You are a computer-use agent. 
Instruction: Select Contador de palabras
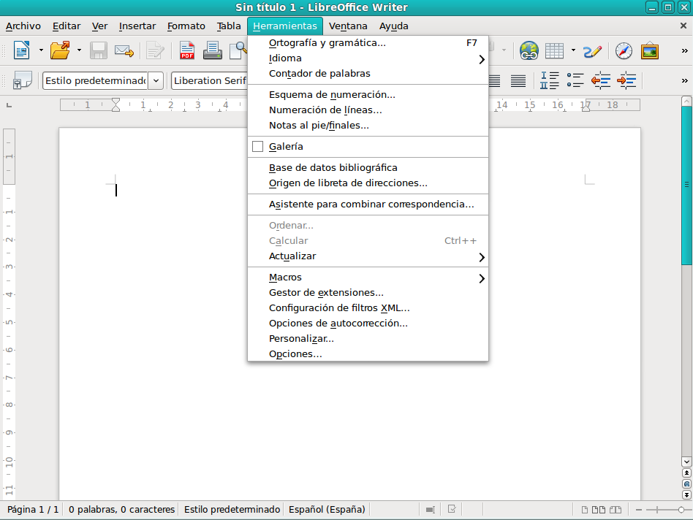368,74
